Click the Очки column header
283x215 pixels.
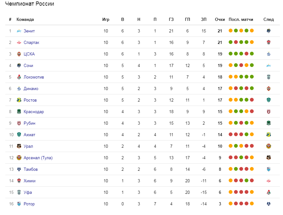220,20
